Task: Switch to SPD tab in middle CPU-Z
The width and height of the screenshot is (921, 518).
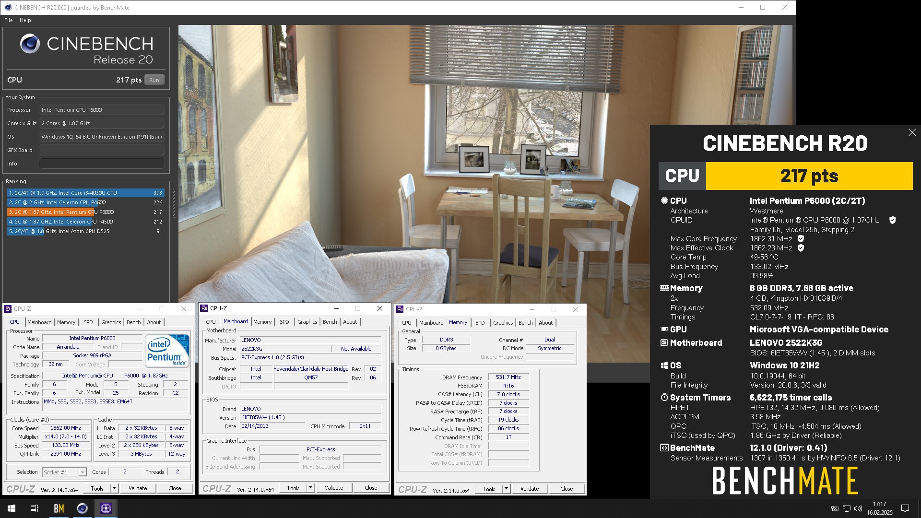Action: click(x=284, y=322)
